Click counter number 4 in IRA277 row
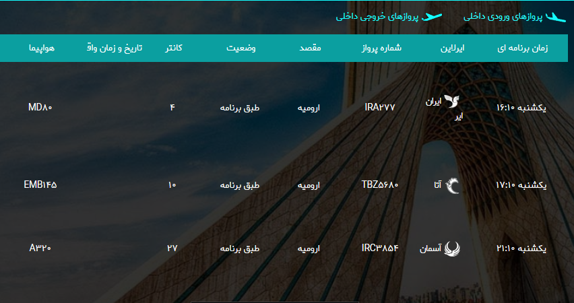Screen dimensions: 574x303 coord(172,107)
